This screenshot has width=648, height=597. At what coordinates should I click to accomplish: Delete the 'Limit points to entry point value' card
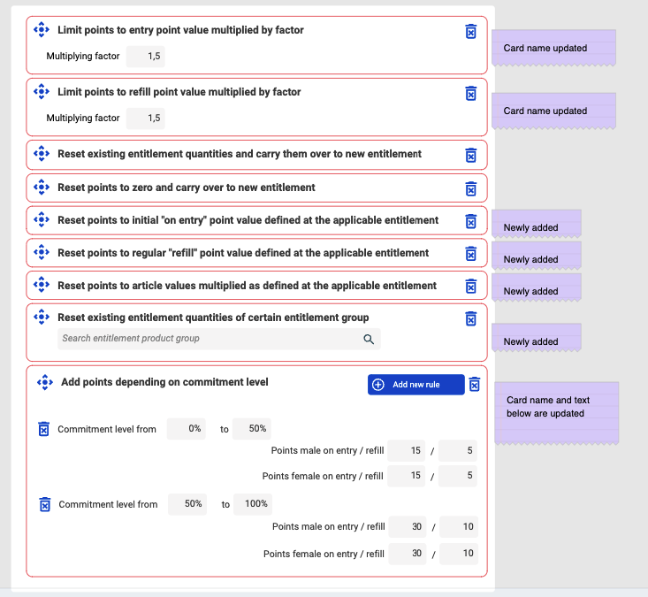(x=471, y=32)
